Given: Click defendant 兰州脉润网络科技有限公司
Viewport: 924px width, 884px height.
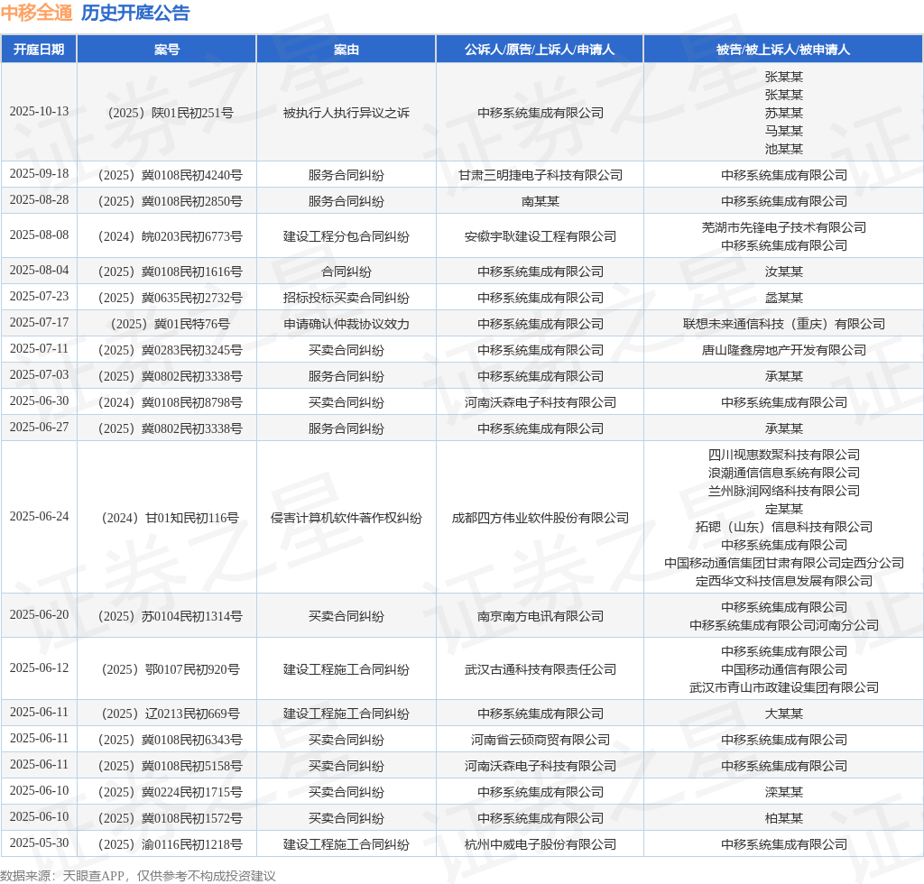Looking at the screenshot, I should (784, 492).
